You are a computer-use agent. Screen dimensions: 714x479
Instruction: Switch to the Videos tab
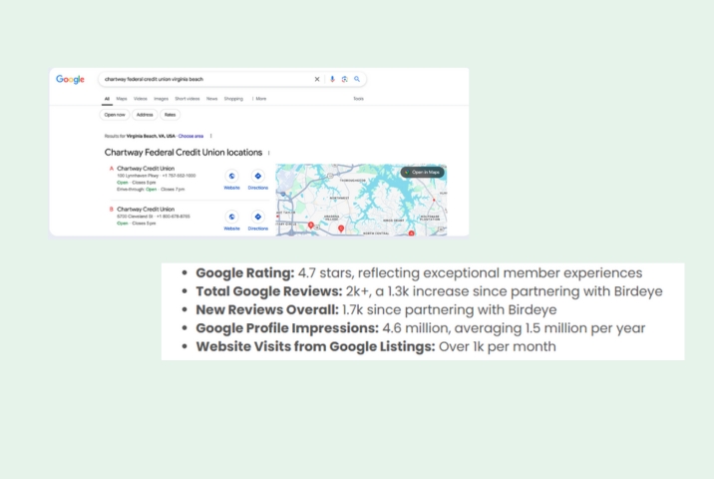click(x=141, y=99)
